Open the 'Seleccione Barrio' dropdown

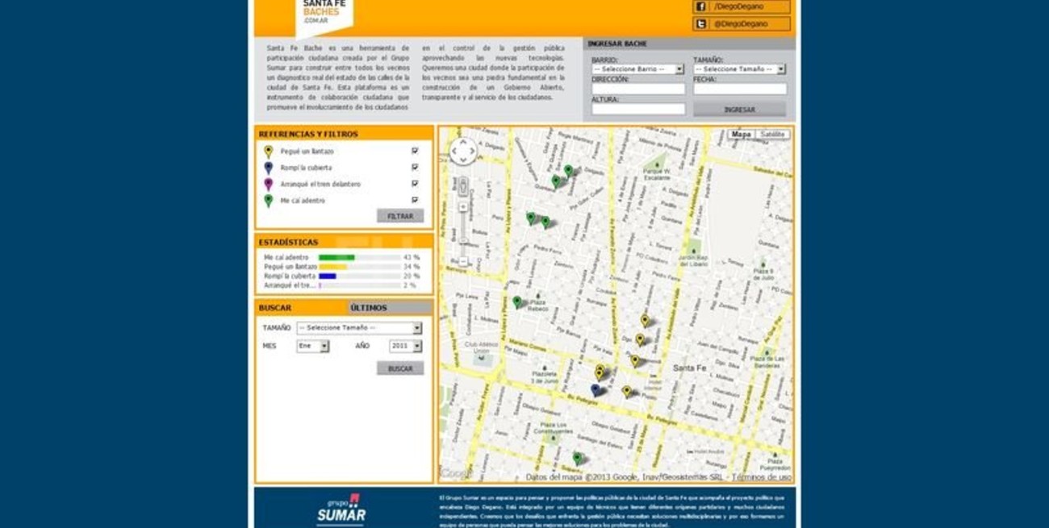637,68
